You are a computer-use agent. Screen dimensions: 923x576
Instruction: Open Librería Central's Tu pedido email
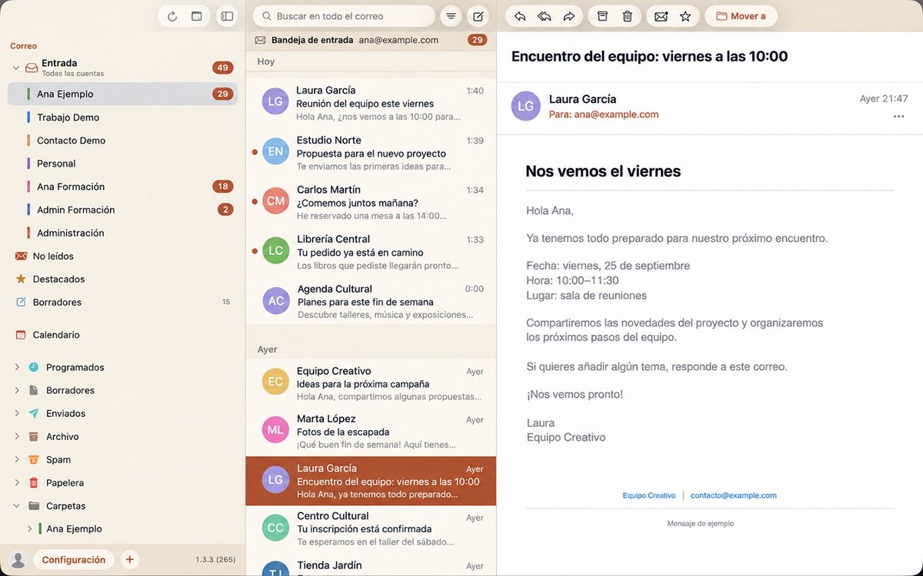(371, 251)
